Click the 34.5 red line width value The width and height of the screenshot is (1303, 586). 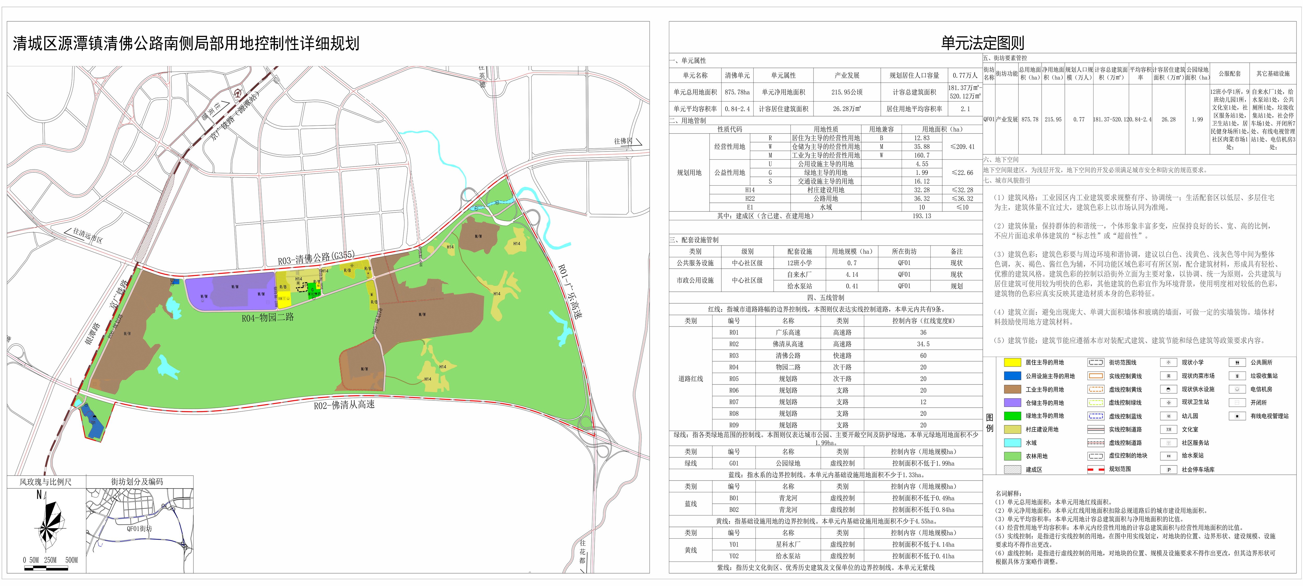[923, 344]
